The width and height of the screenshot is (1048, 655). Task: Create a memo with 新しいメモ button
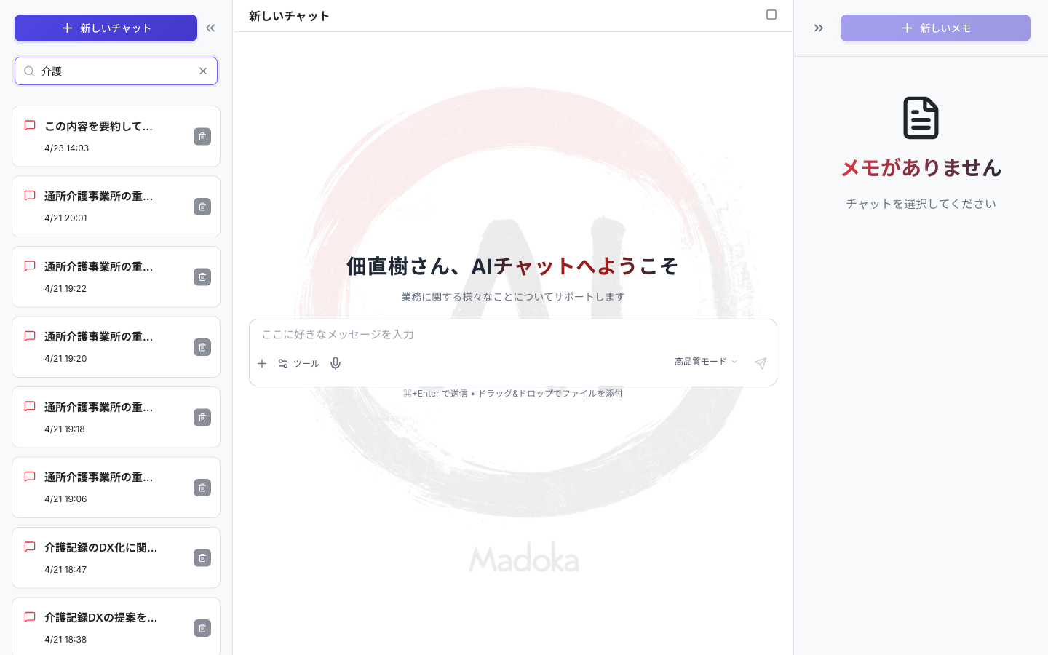[x=935, y=28]
